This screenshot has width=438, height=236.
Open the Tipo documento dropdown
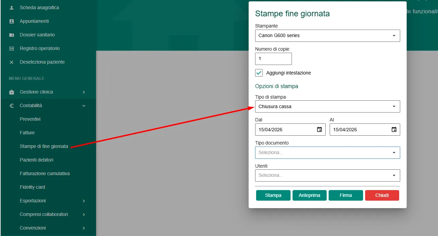[327, 152]
